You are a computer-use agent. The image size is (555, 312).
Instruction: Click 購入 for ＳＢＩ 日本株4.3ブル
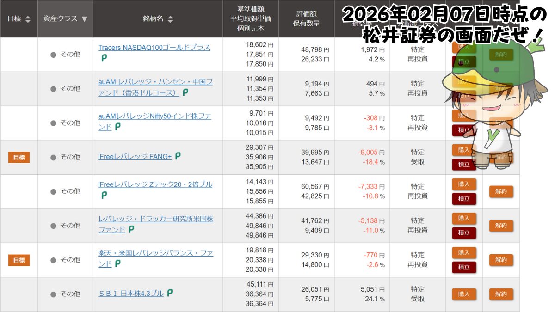coord(464,294)
